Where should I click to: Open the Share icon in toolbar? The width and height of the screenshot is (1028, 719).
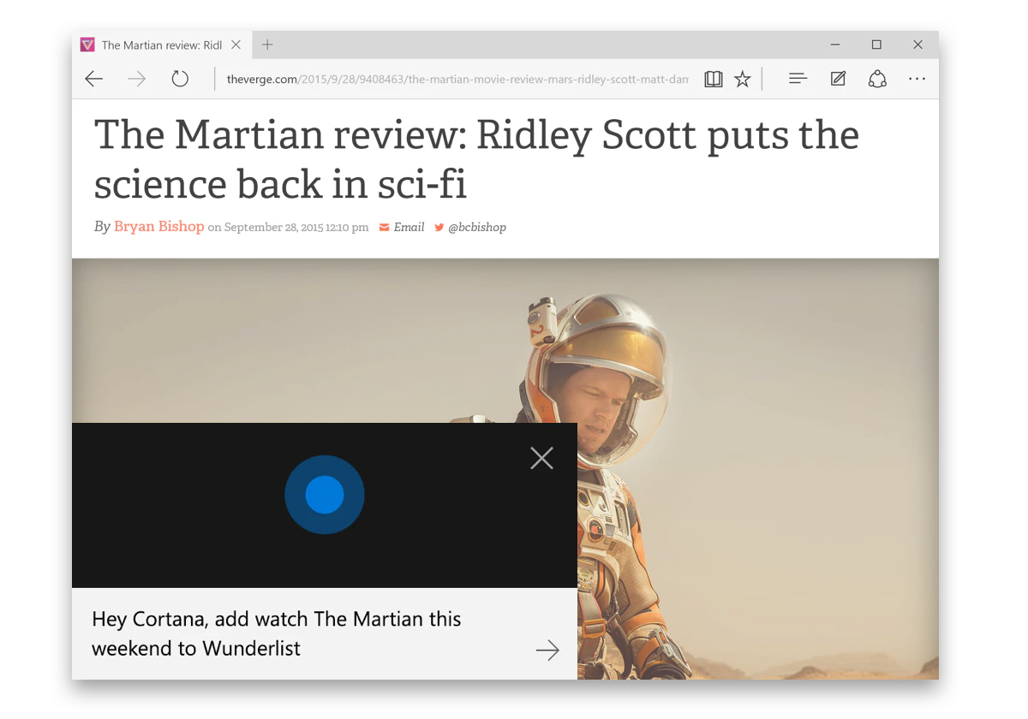pos(877,79)
